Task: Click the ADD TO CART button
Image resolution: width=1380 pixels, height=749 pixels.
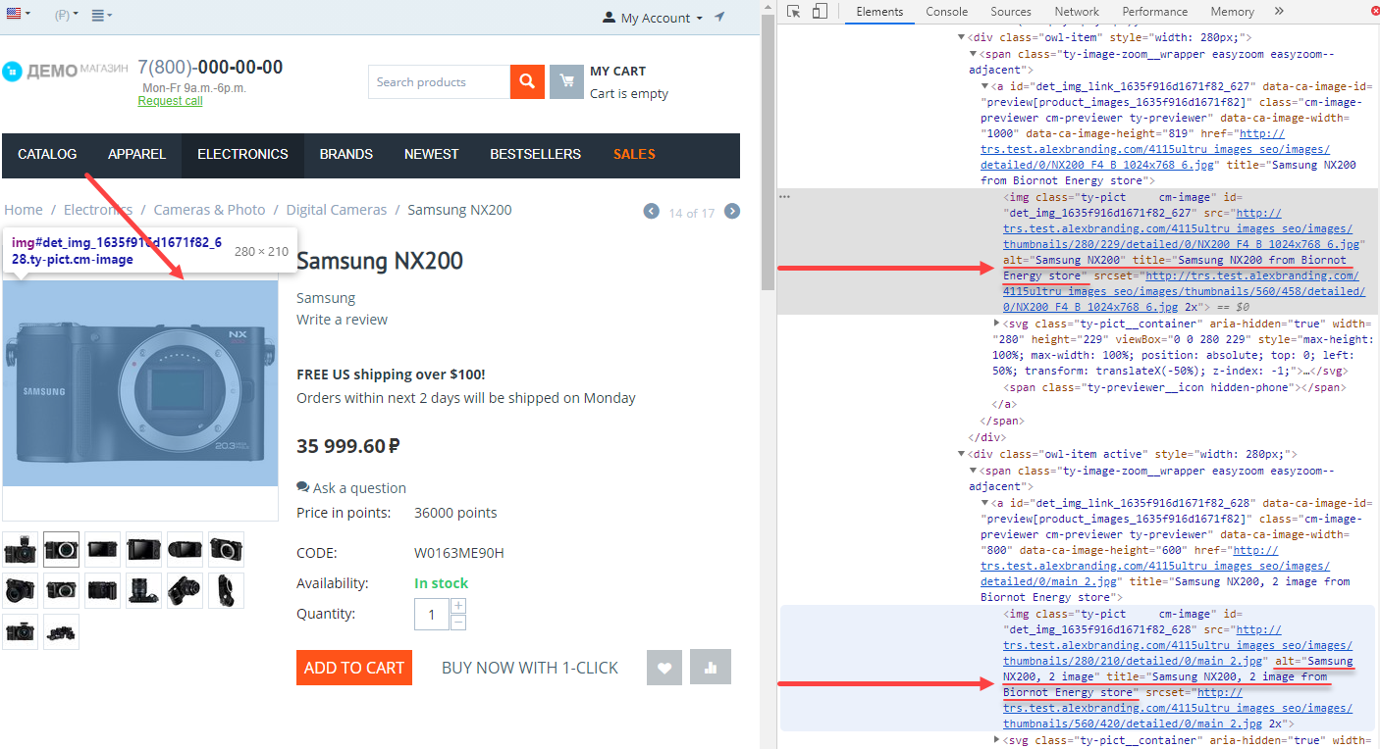Action: click(353, 668)
